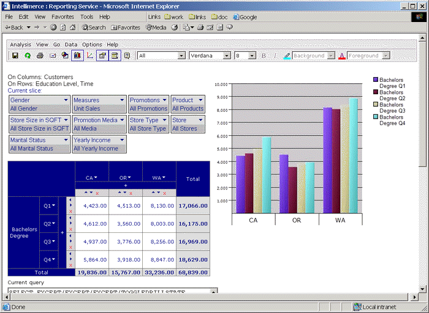The image size is (429, 313).
Task: Click the browser Stop icon
Action: click(54, 28)
